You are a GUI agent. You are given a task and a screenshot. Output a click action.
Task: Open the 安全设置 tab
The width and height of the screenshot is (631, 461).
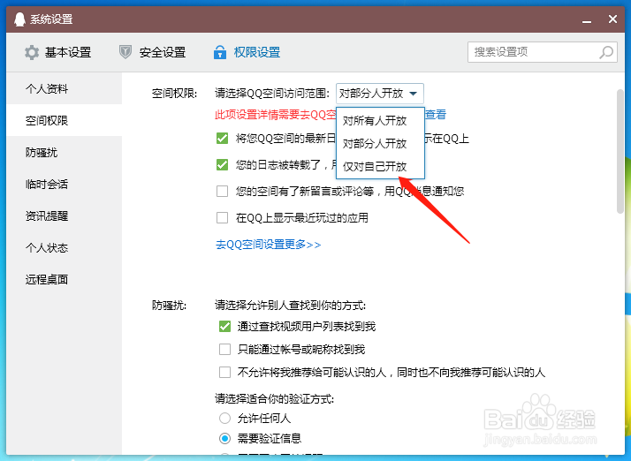(153, 52)
